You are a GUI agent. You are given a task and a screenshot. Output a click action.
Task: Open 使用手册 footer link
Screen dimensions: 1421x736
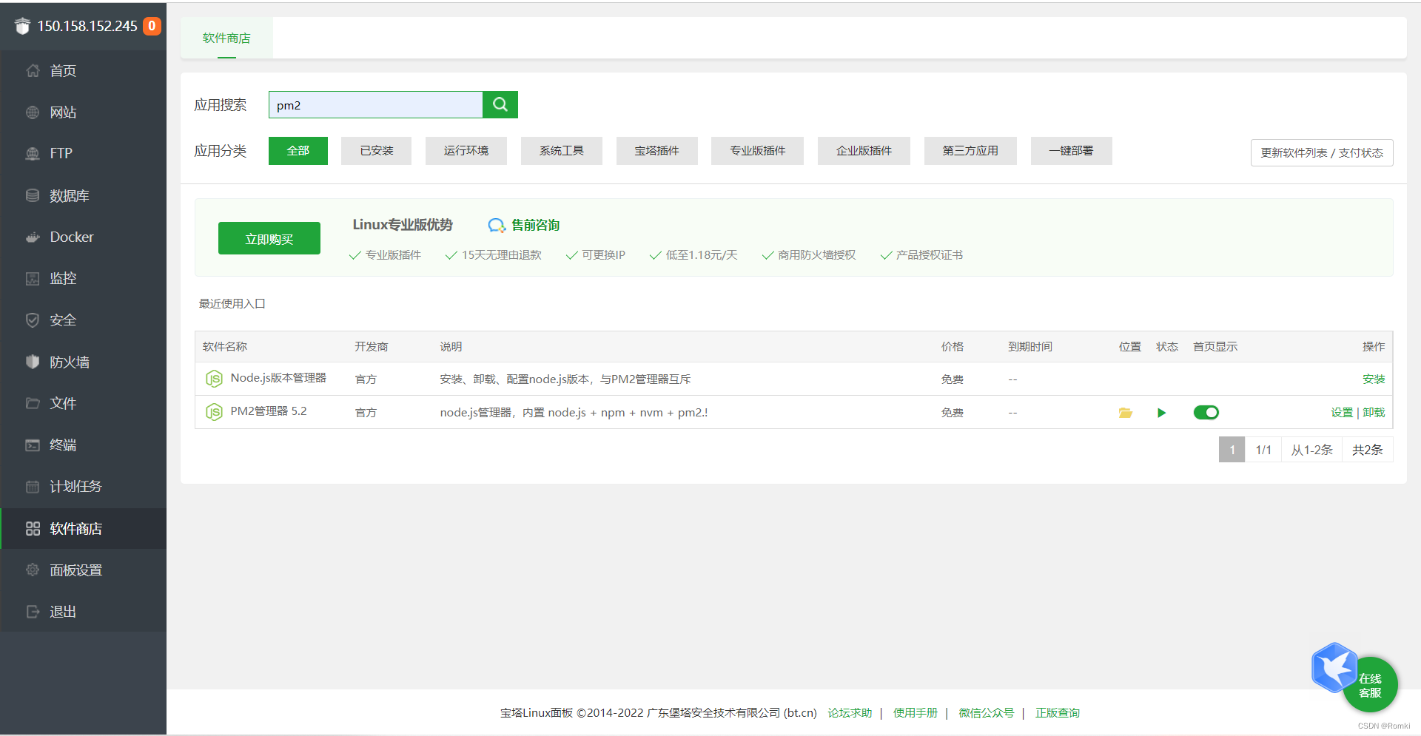point(916,712)
